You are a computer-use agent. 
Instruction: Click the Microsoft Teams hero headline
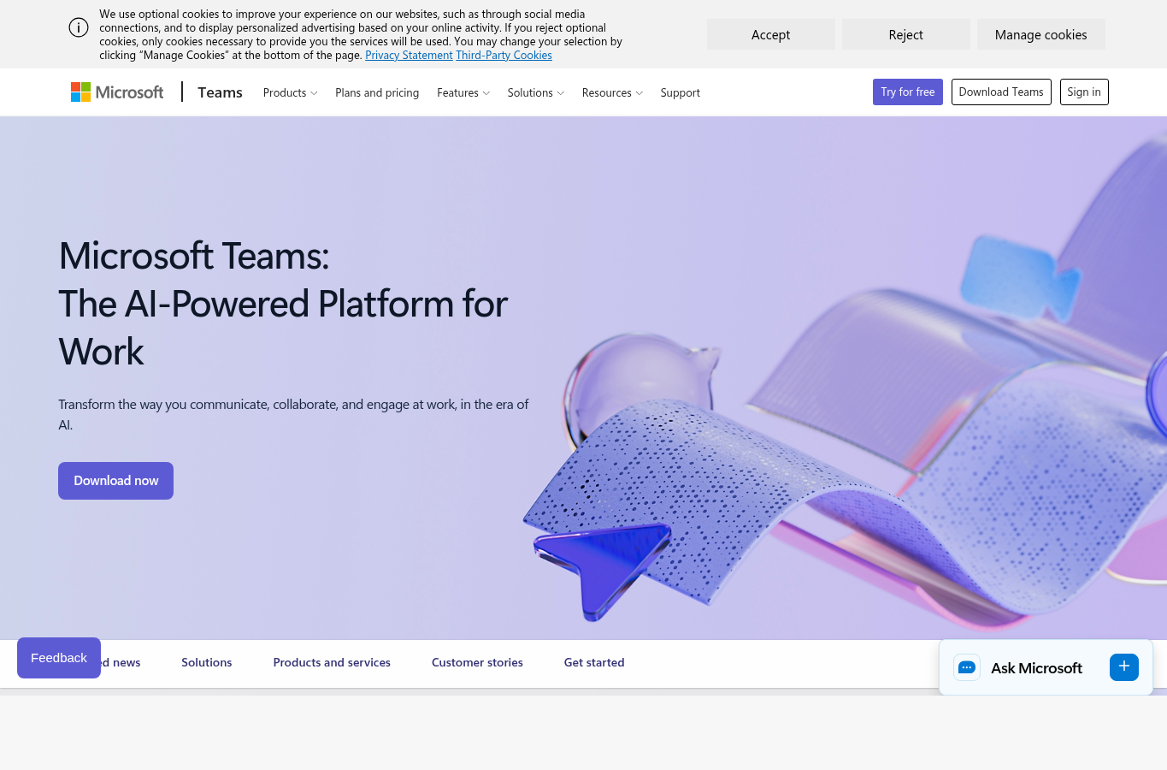(283, 304)
